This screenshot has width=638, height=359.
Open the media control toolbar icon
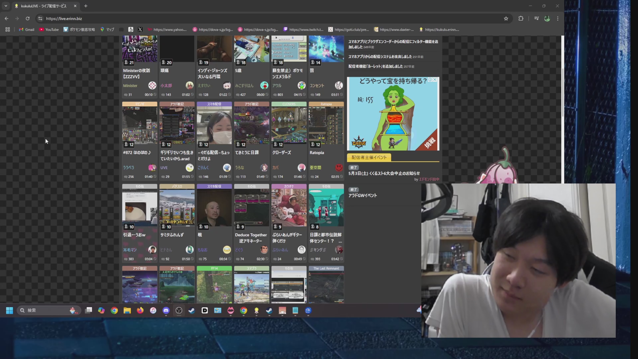pyautogui.click(x=536, y=19)
